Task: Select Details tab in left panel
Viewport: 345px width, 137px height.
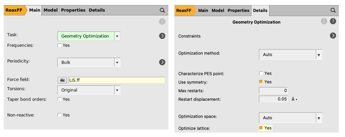Action: [x=97, y=10]
